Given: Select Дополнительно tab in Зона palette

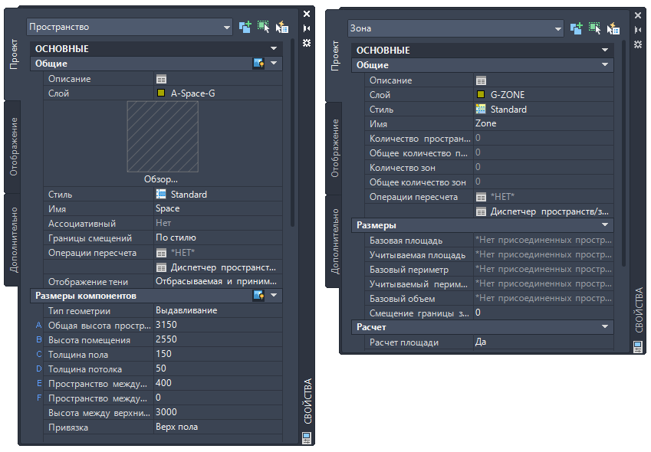Looking at the screenshot, I should (x=334, y=241).
